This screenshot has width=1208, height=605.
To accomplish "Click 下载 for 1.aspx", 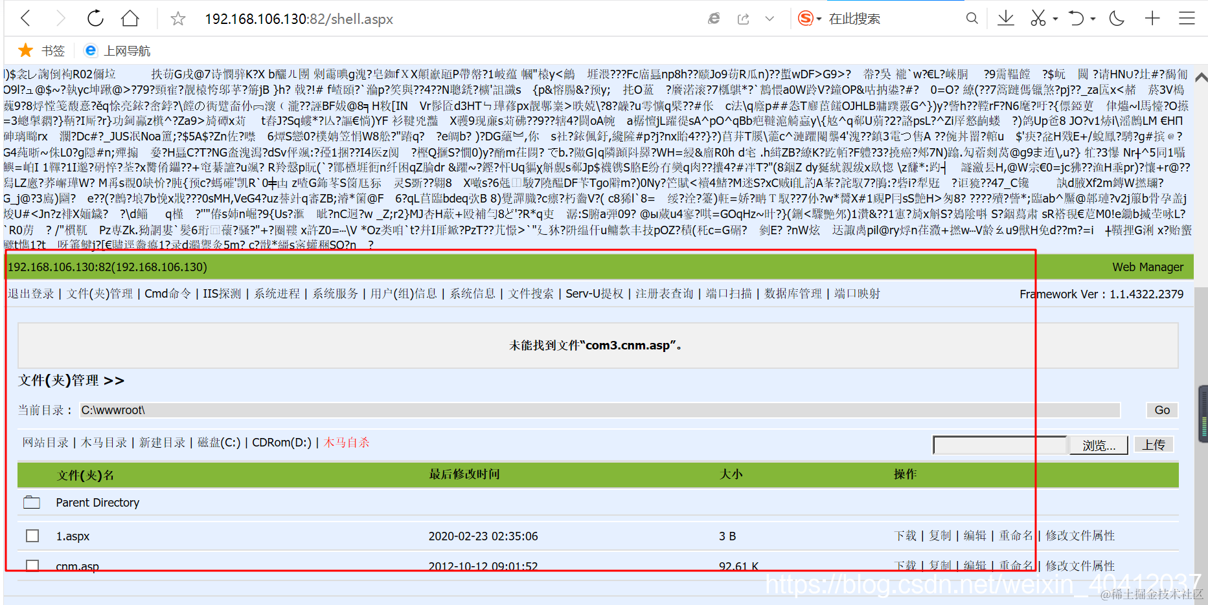I will 906,536.
